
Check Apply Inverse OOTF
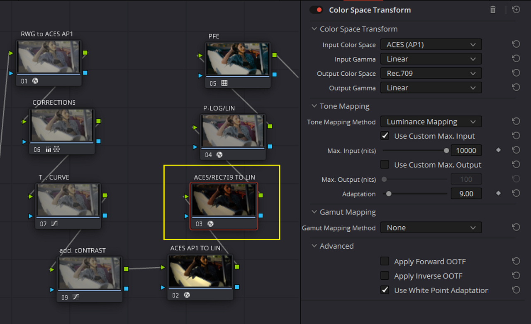[385, 276]
